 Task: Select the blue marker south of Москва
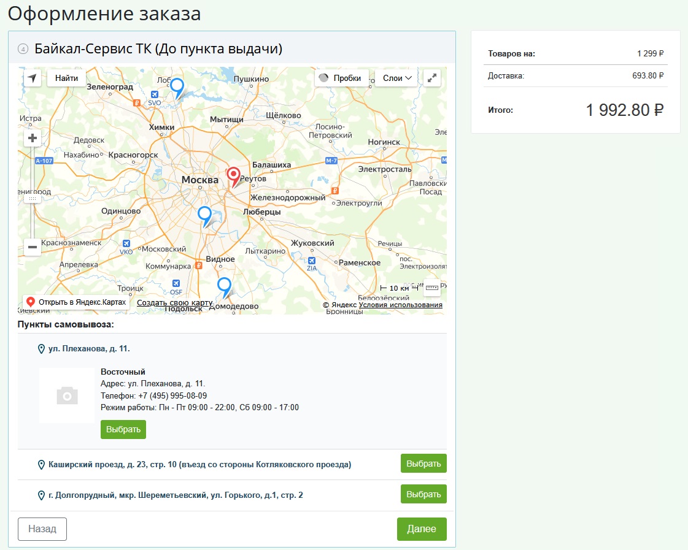[204, 215]
